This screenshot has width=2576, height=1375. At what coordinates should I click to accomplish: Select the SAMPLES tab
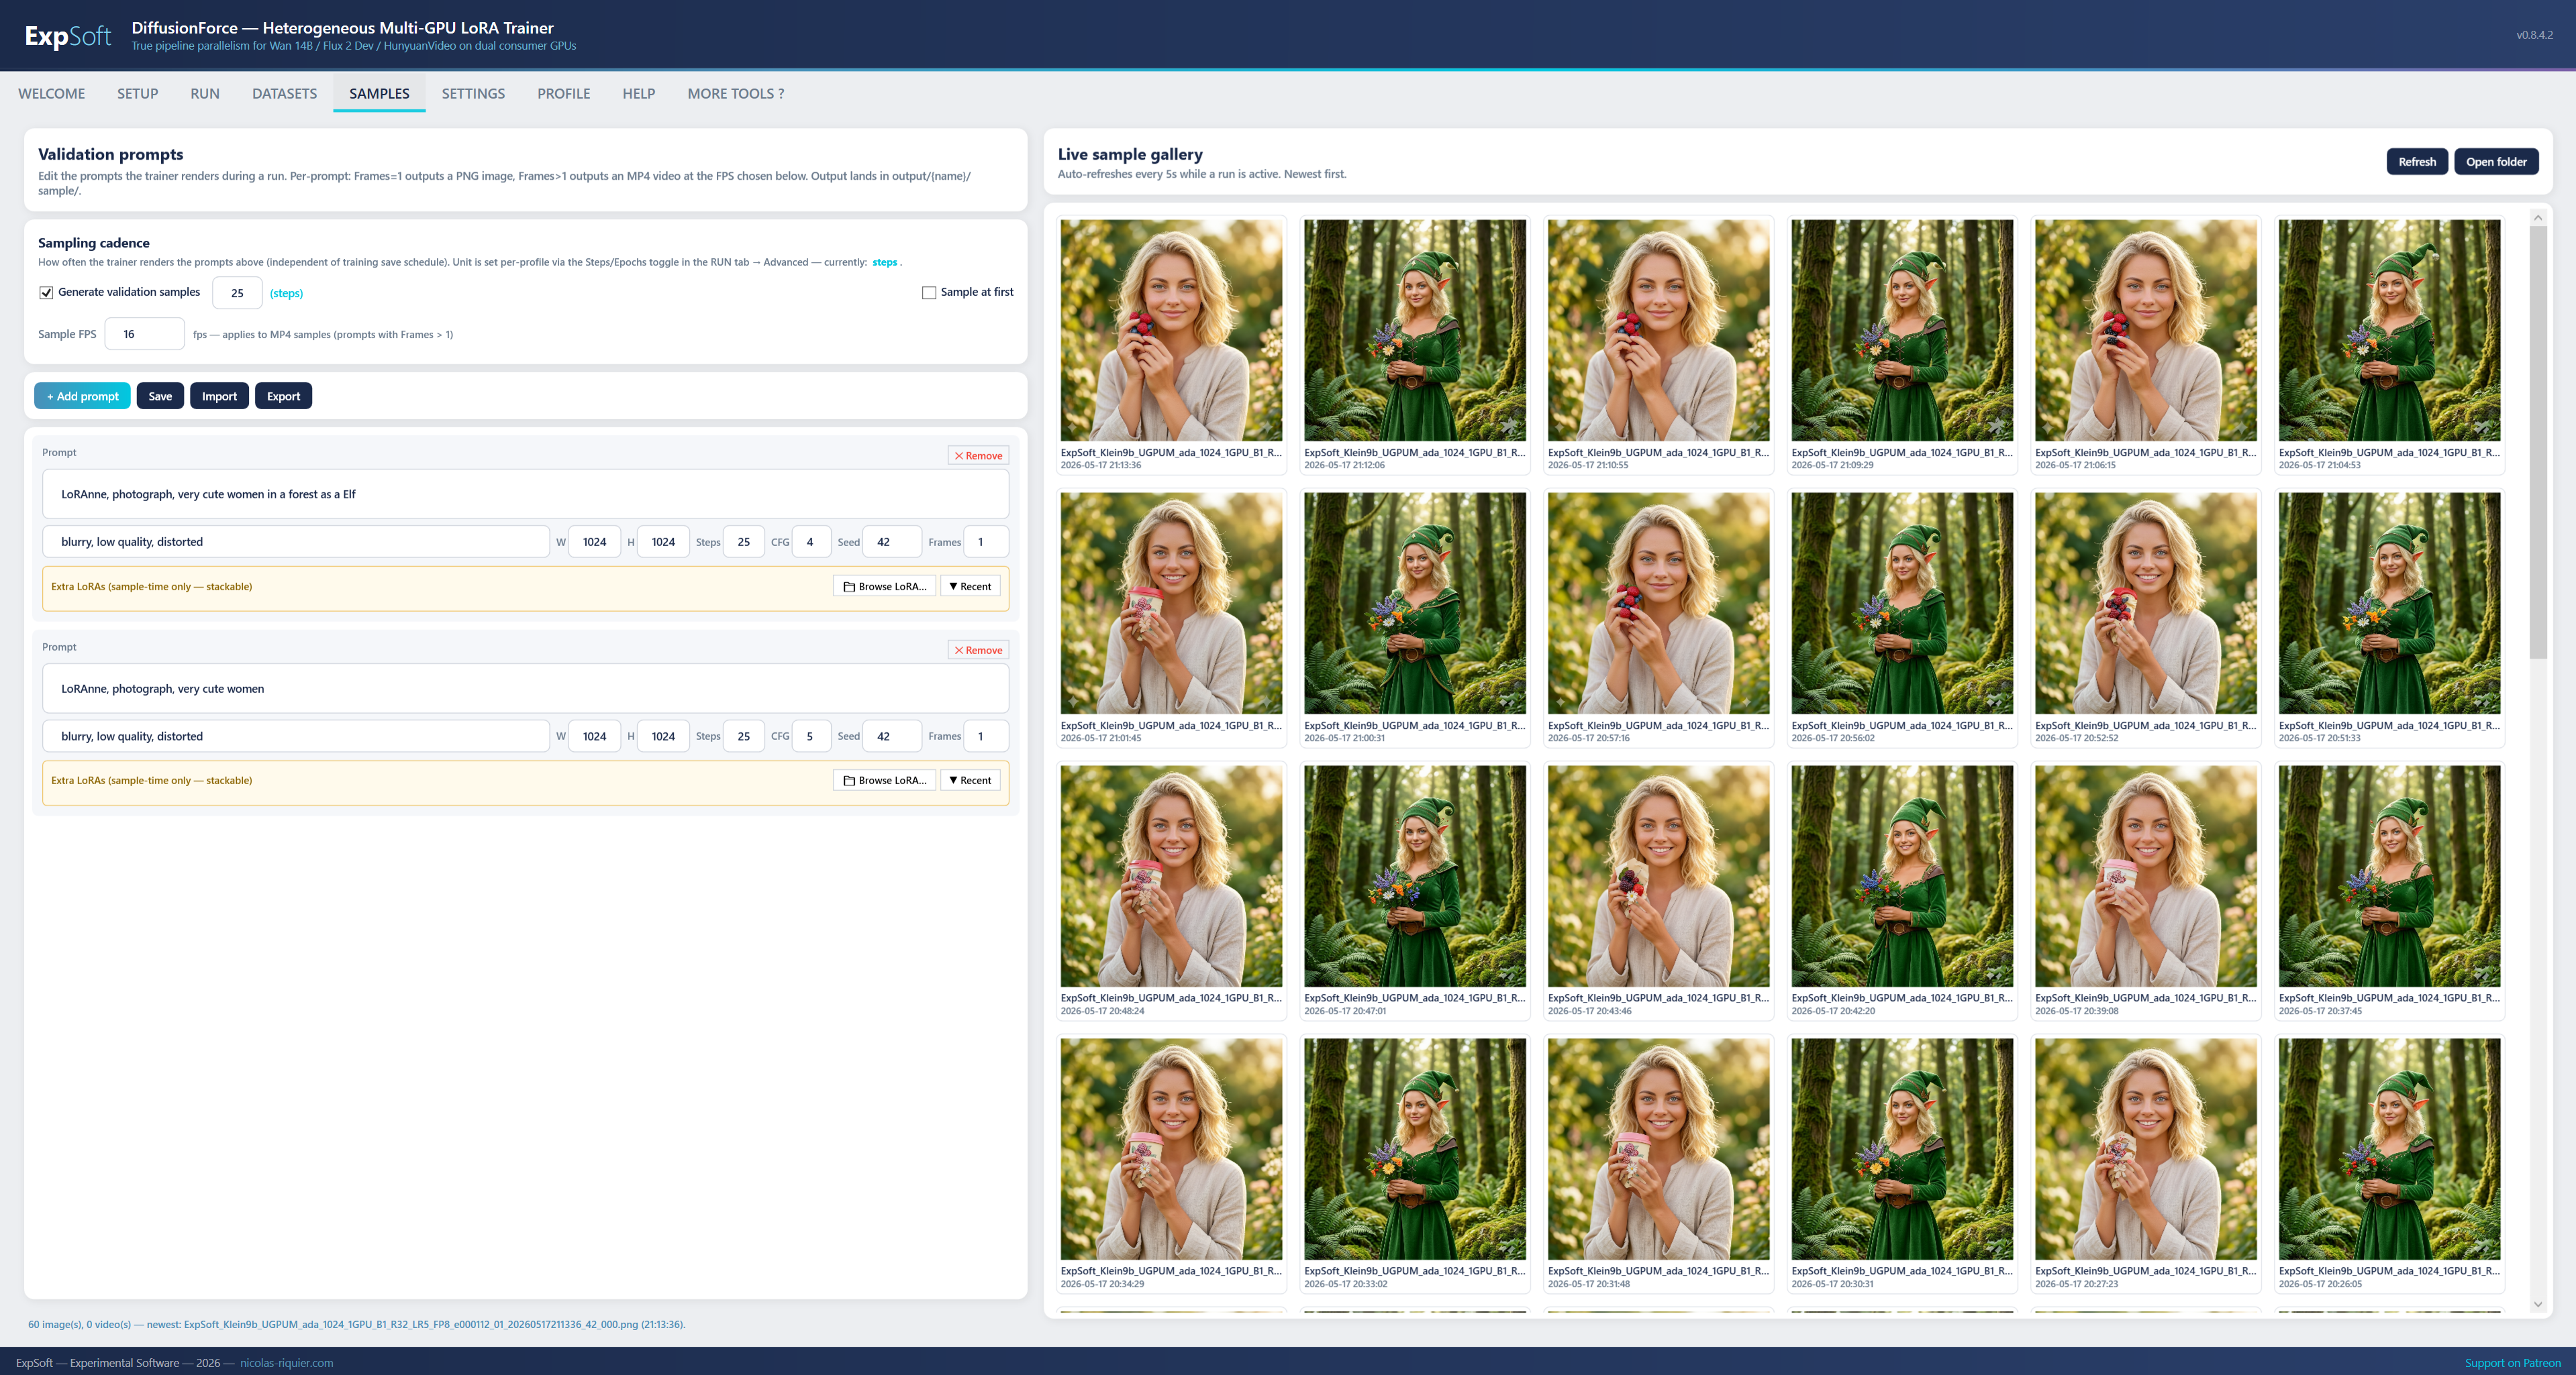[379, 93]
